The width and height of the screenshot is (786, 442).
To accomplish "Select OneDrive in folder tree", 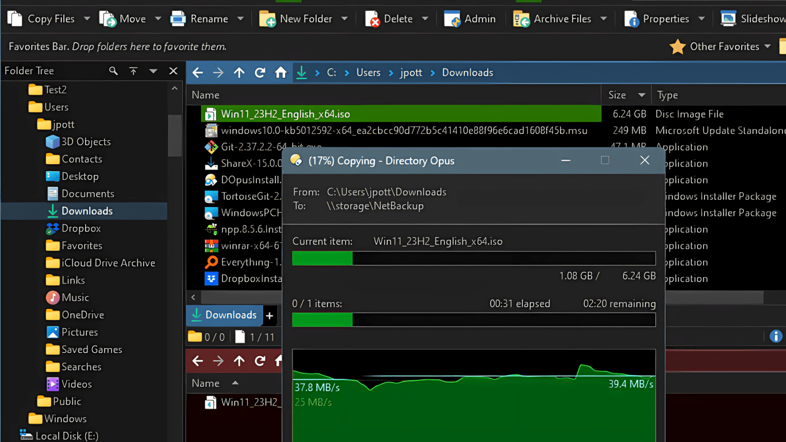I will (75, 315).
